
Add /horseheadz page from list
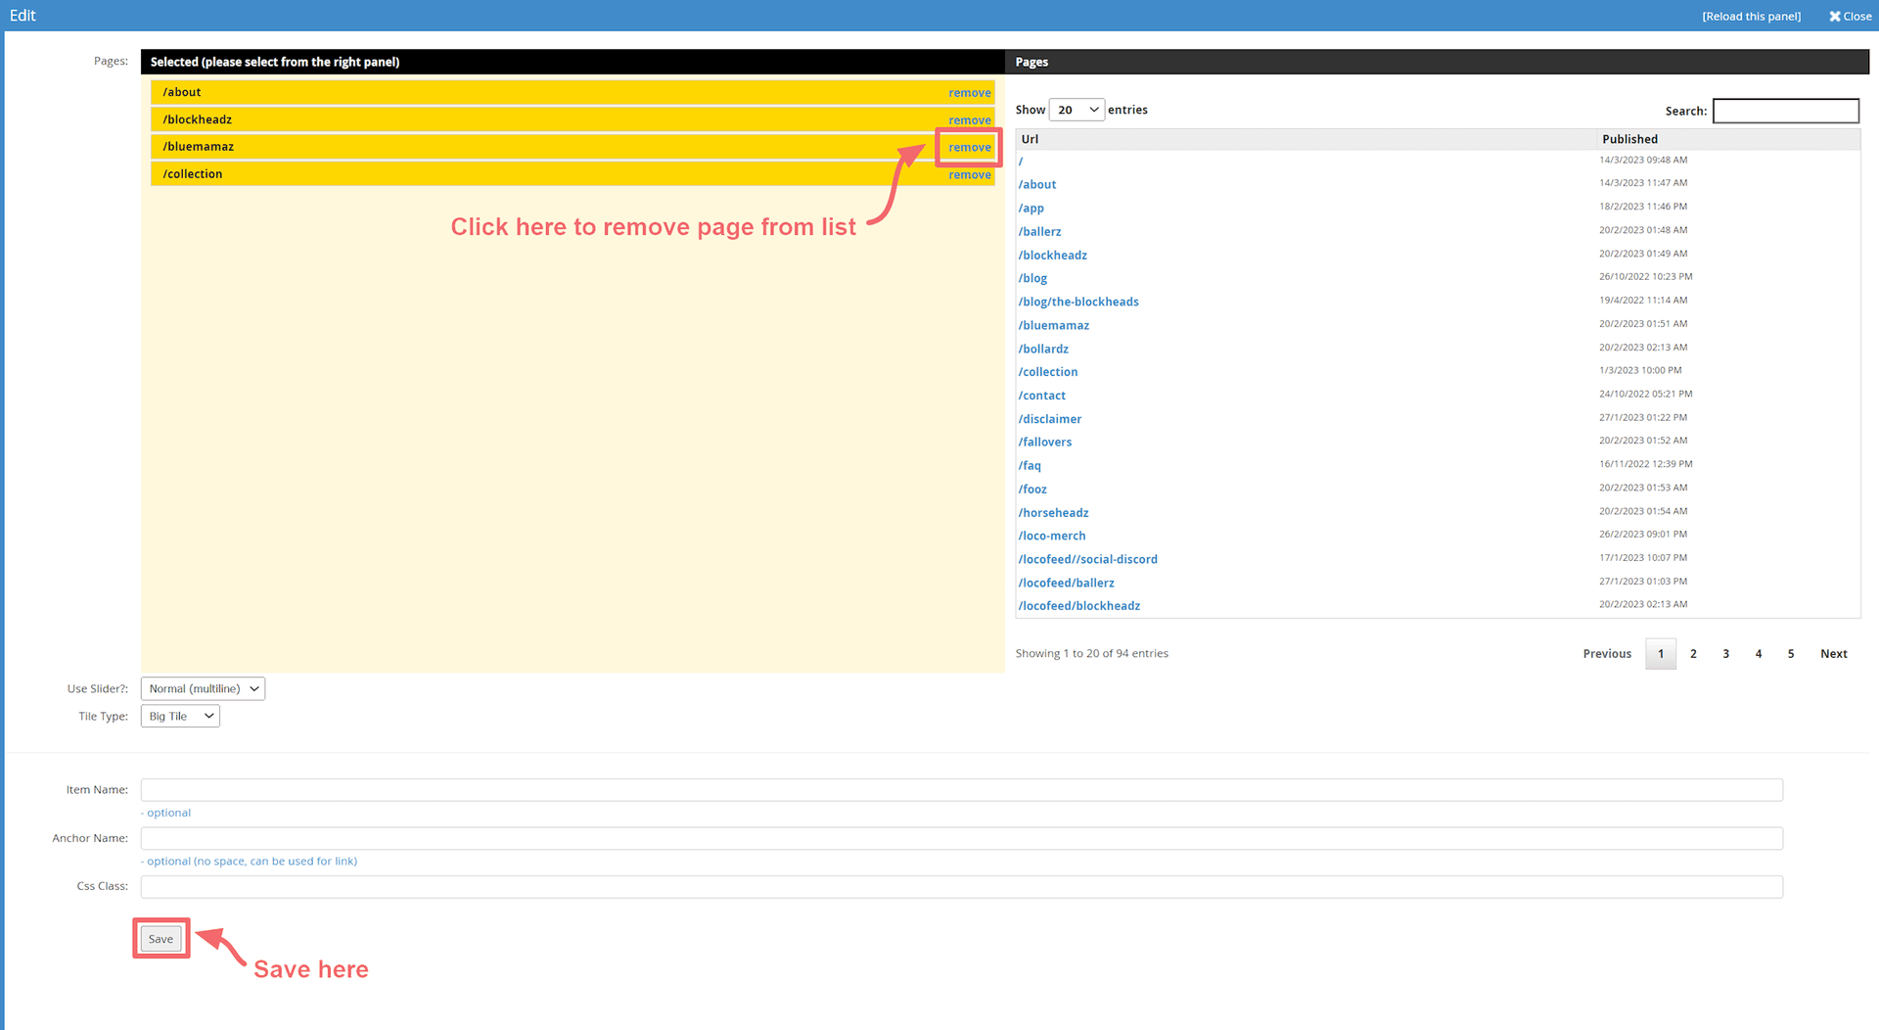pyautogui.click(x=1053, y=512)
